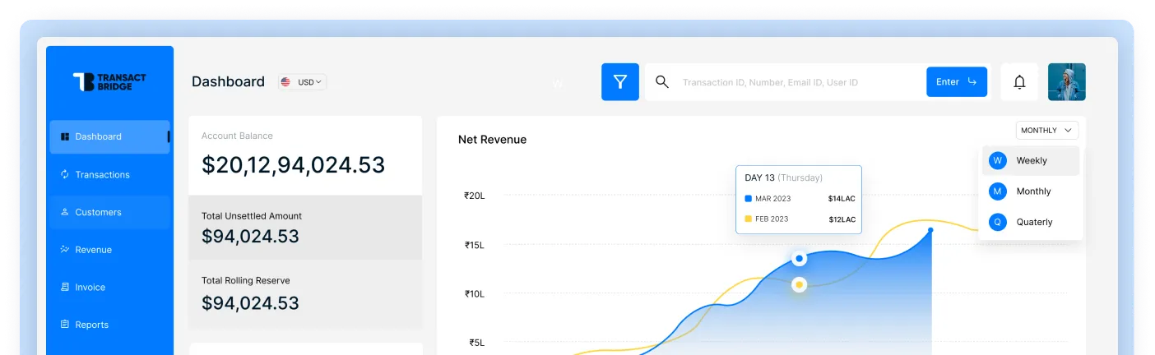Click the Account Balance label
The image size is (1155, 355).
[237, 136]
